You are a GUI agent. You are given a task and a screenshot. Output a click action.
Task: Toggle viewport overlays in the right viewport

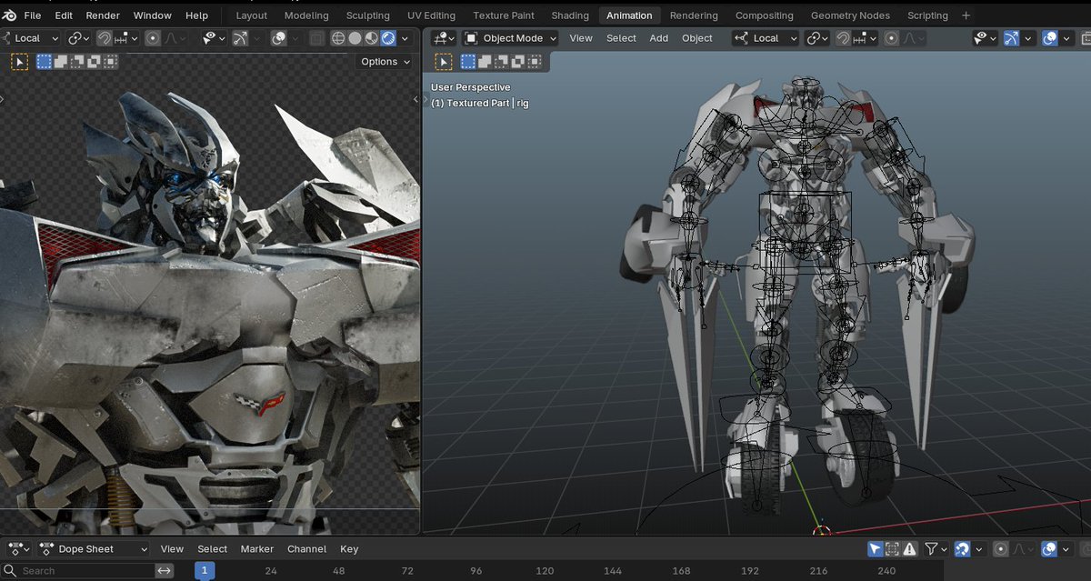[x=1050, y=37]
